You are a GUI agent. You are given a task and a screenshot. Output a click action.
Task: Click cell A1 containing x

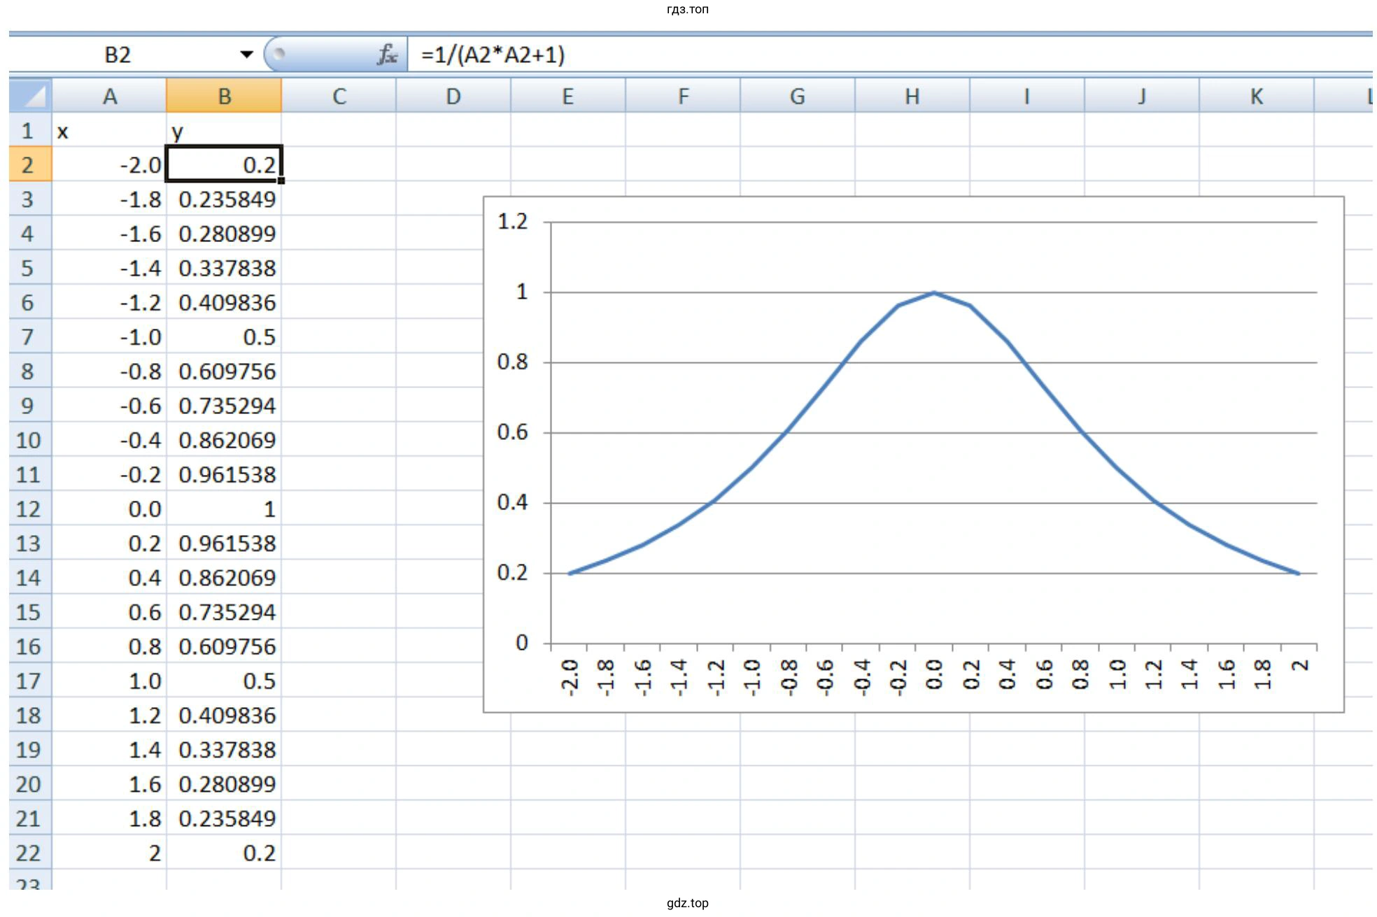click(109, 130)
